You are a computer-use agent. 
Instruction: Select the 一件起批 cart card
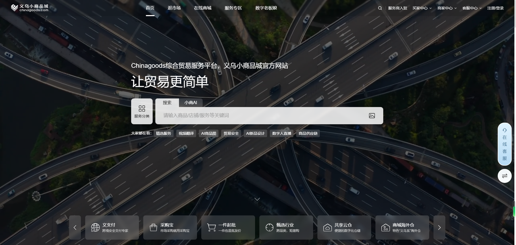click(x=228, y=228)
